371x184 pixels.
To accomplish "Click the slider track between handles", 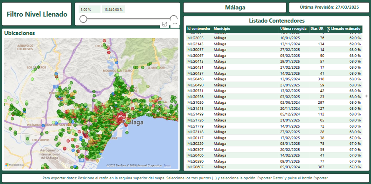I will pos(128,19).
